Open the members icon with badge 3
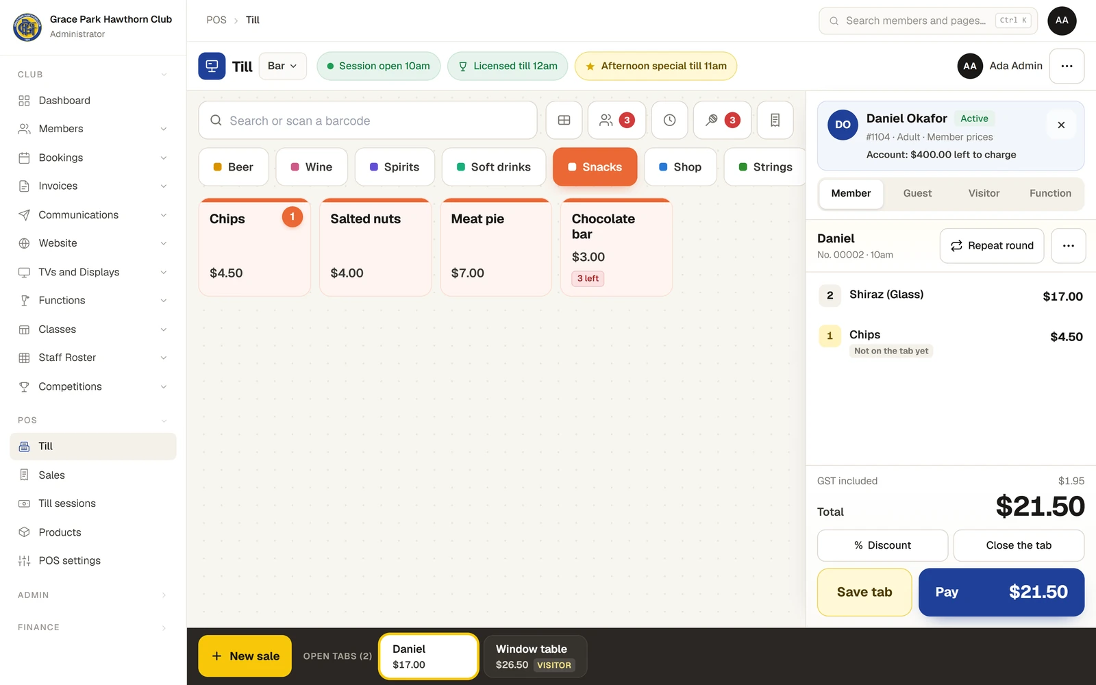The image size is (1096, 685). 616,121
